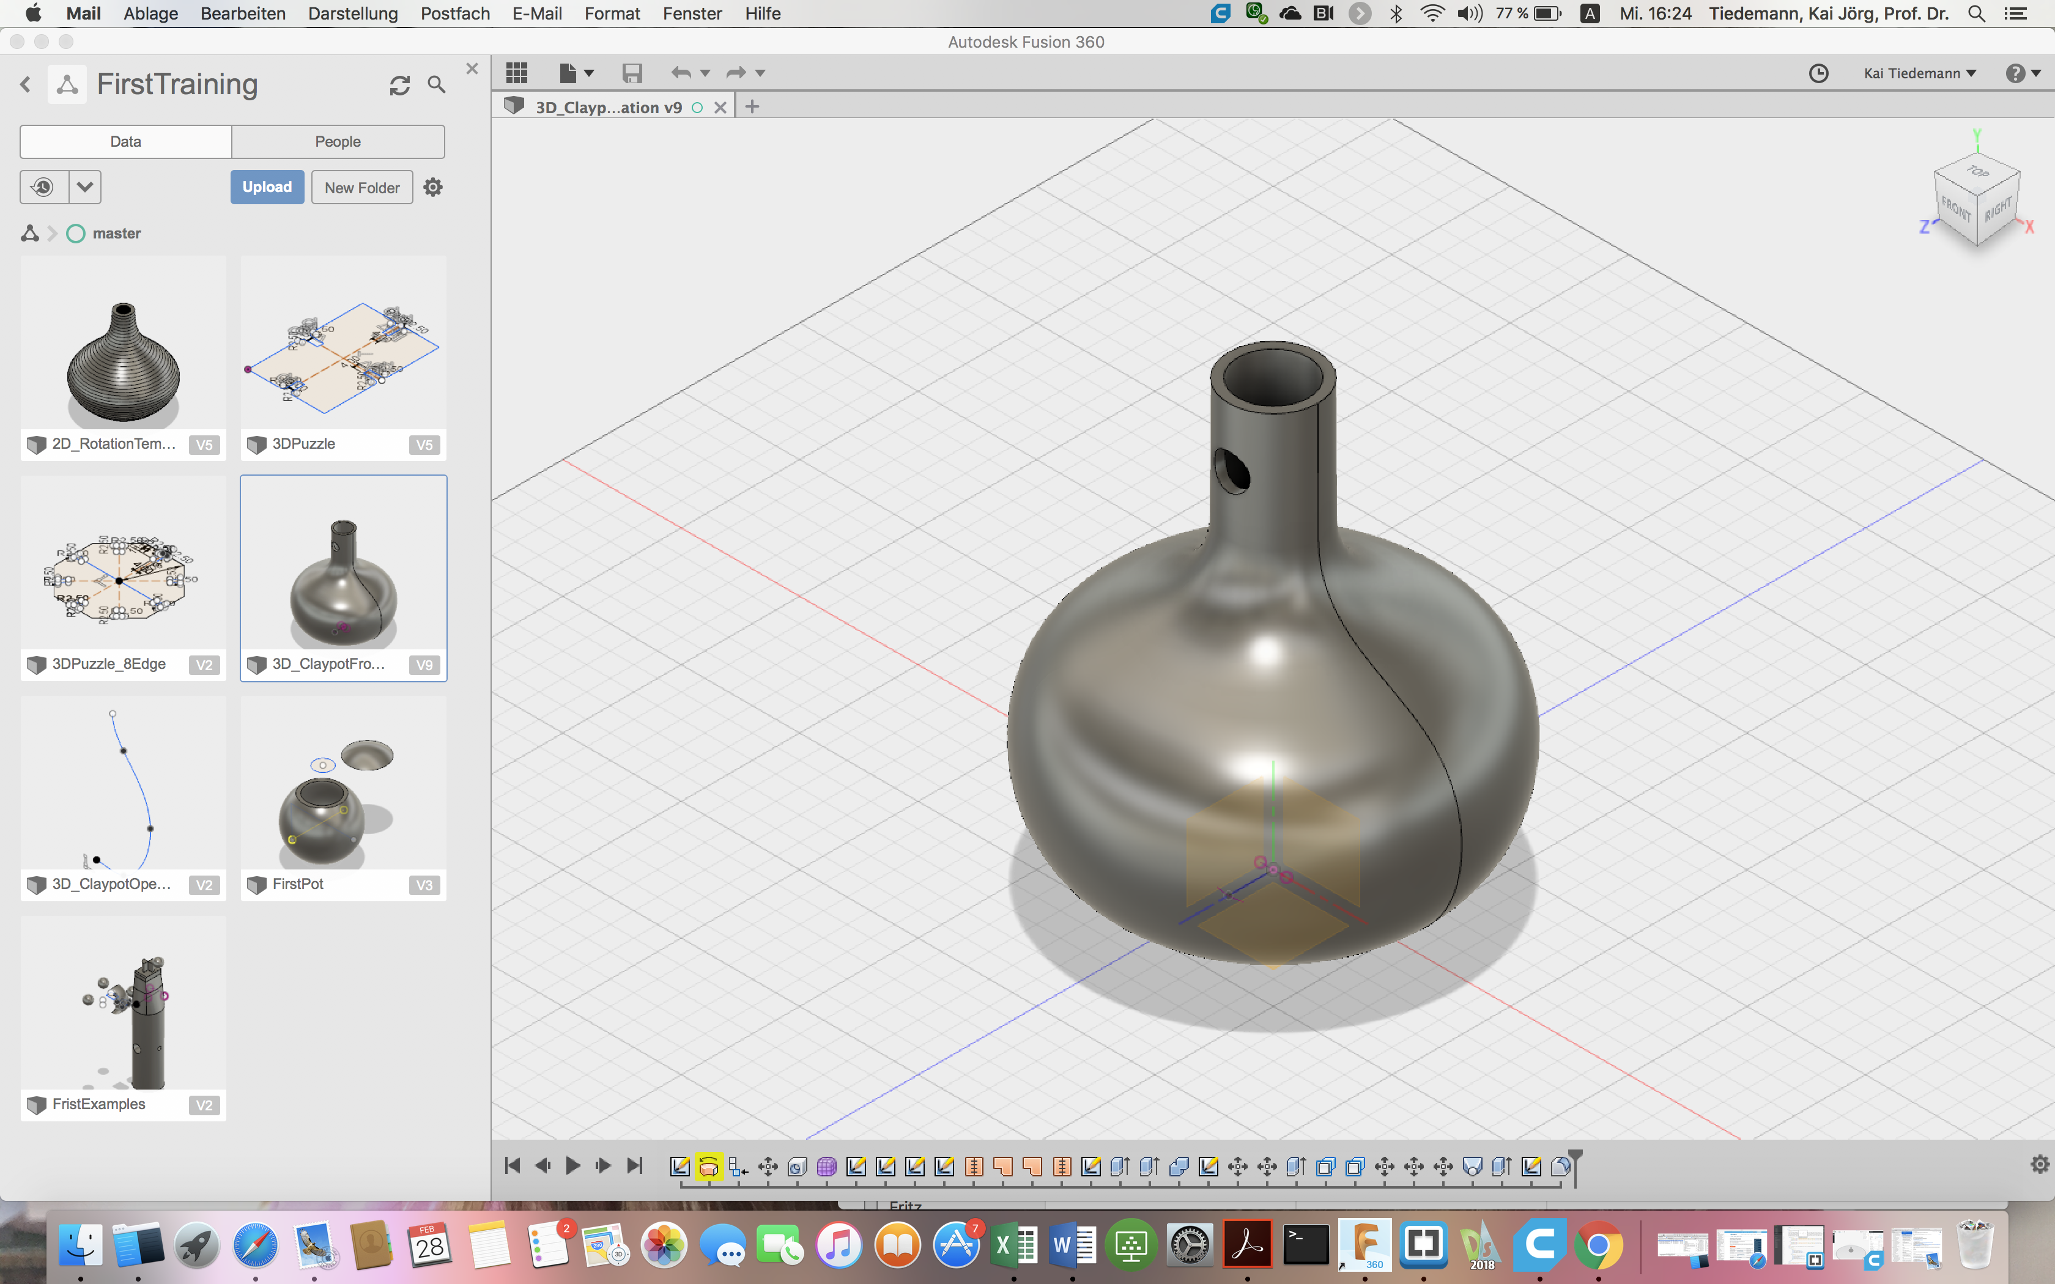The image size is (2055, 1284).
Task: Click the TOP face of ViewCube
Action: tap(1978, 172)
